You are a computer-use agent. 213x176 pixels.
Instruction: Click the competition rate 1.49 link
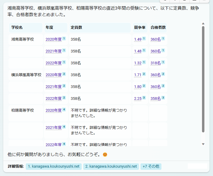[138, 39]
